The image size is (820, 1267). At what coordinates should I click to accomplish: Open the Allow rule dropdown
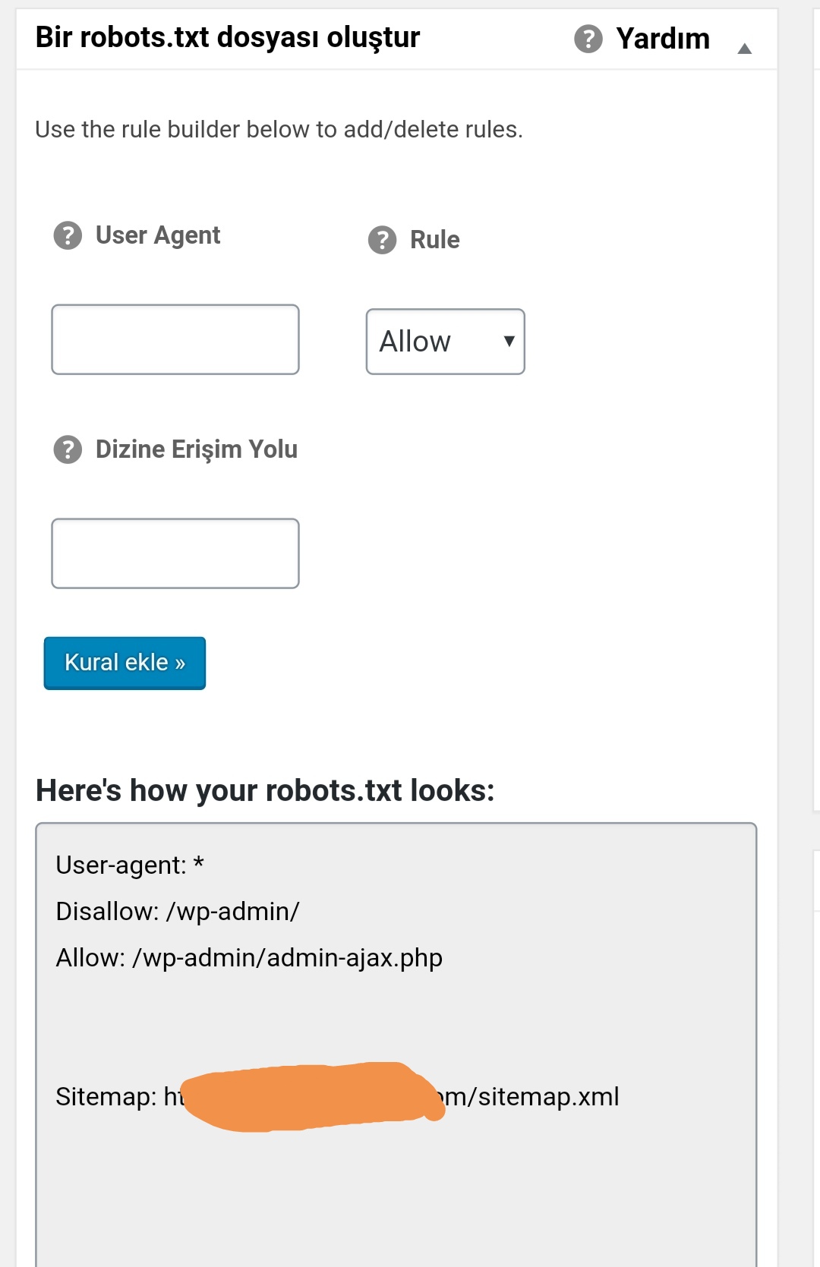(446, 342)
